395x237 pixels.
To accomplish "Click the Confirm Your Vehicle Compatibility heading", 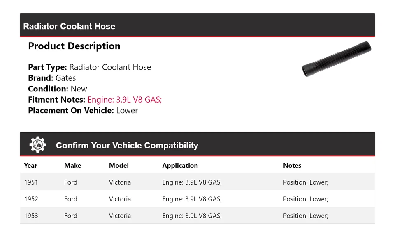I will click(x=127, y=146).
